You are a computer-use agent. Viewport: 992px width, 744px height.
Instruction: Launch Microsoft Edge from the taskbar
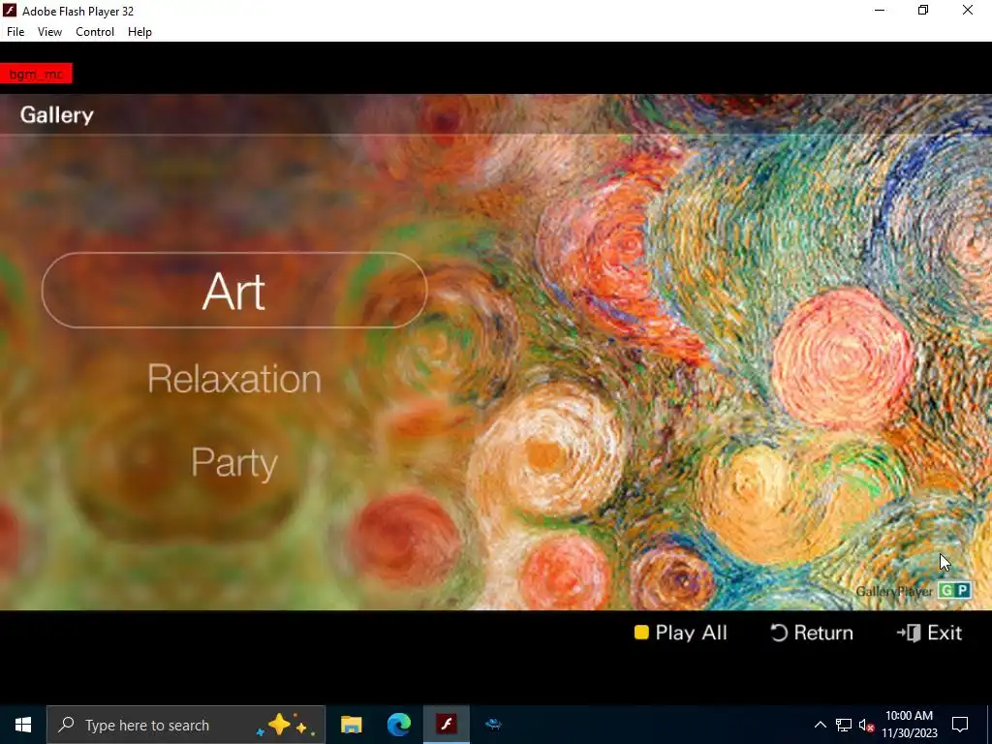click(x=398, y=725)
